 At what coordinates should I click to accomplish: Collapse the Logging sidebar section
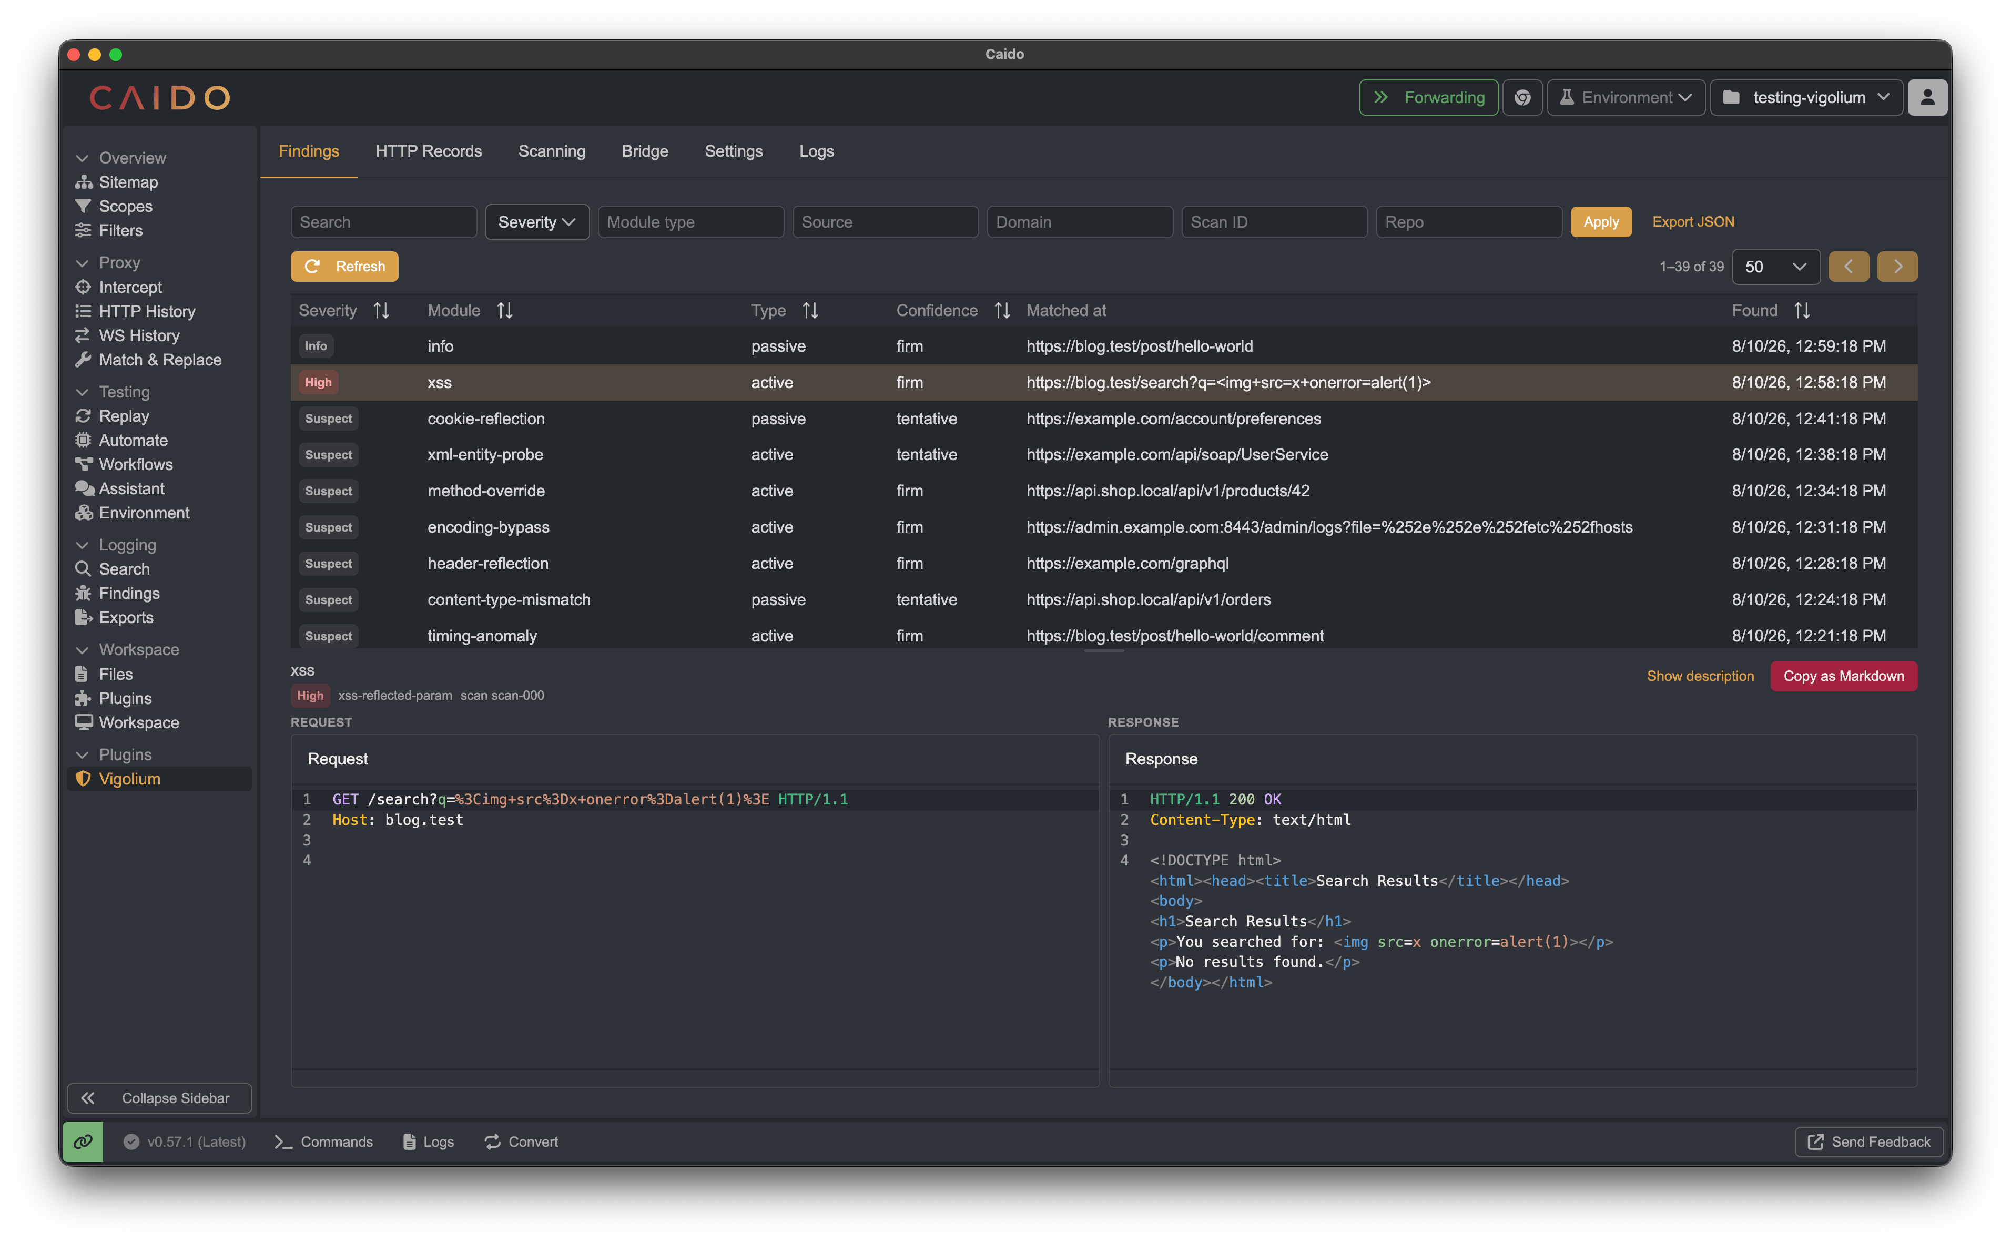pos(117,545)
